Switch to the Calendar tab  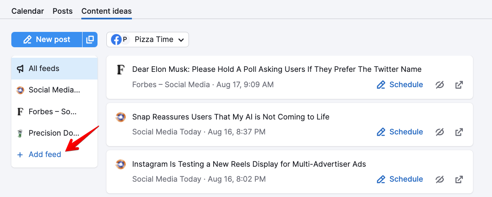(28, 11)
